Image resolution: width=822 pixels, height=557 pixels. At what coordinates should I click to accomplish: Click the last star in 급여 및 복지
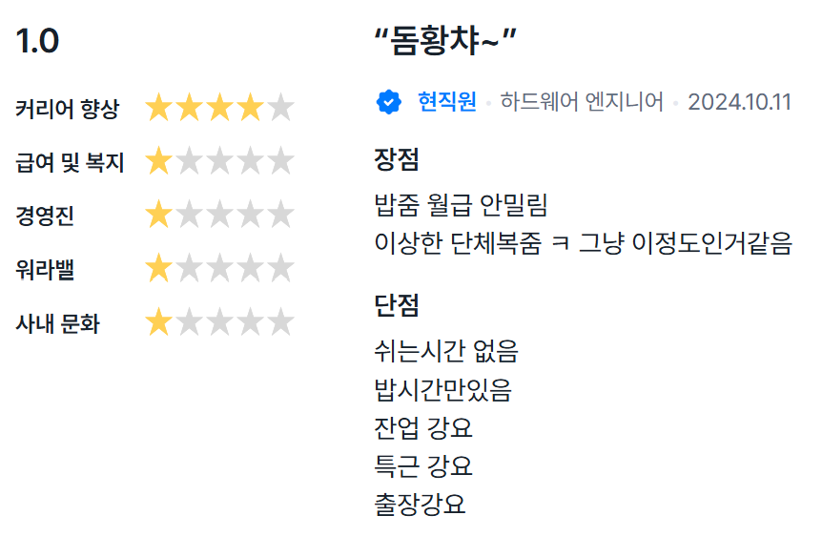[x=280, y=162]
